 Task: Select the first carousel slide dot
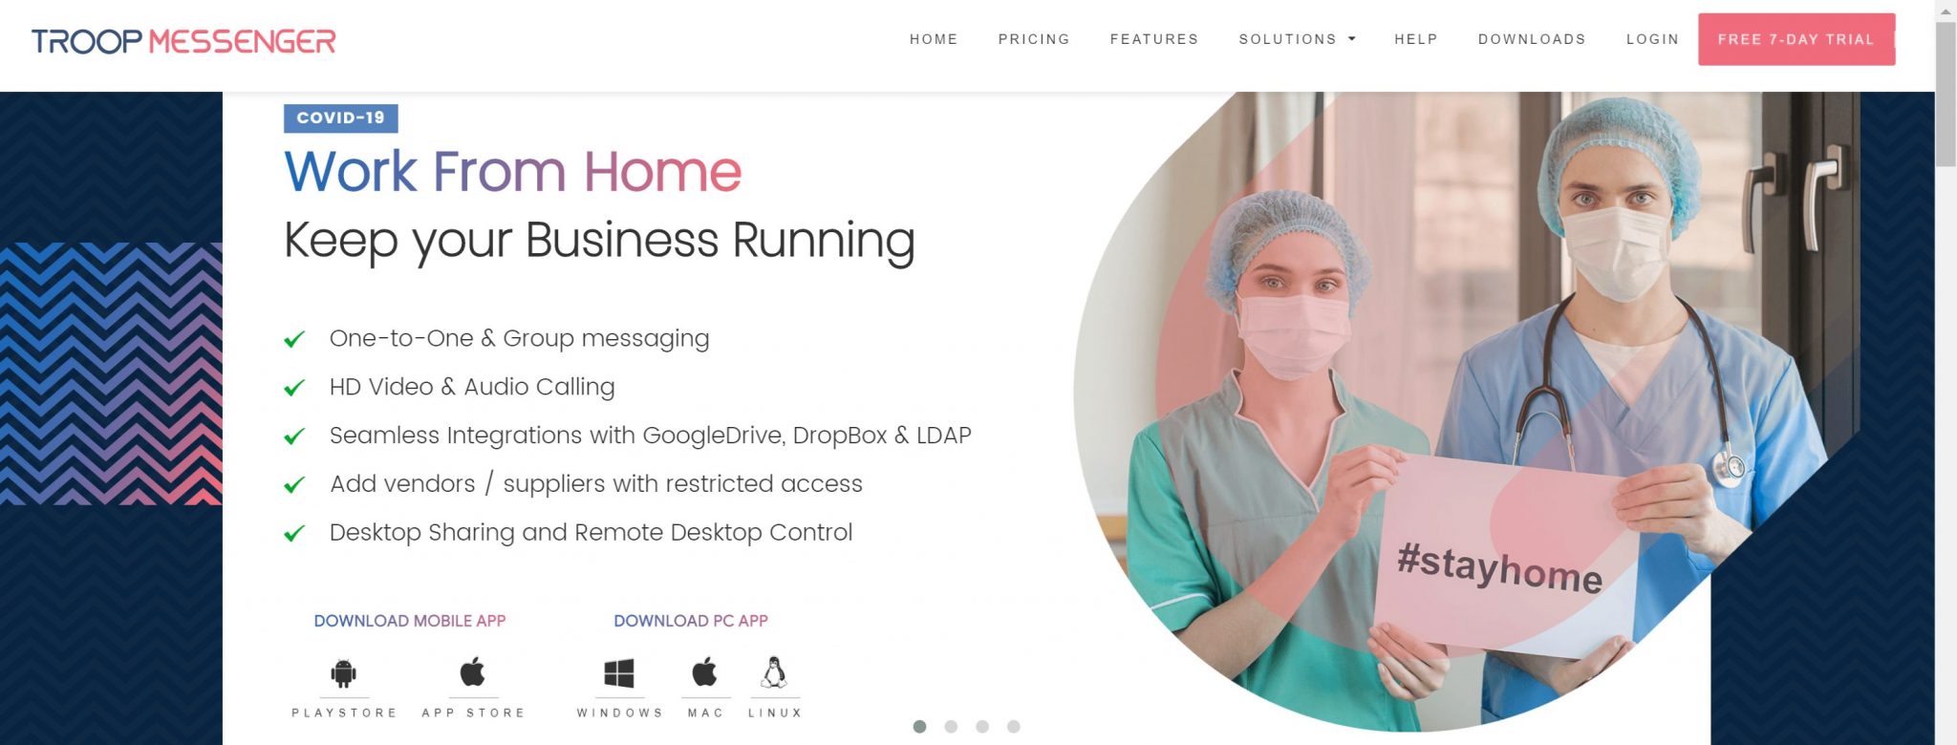919,727
